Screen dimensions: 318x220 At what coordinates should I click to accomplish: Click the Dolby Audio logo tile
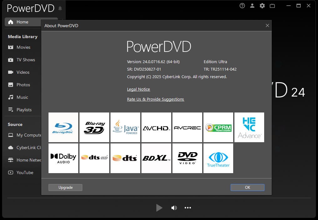tap(63, 158)
